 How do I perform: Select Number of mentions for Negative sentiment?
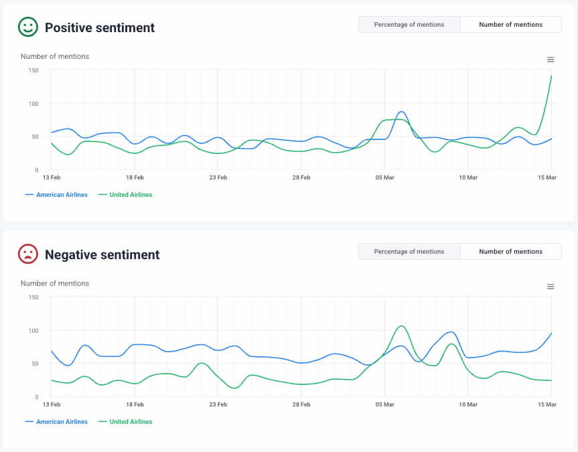[510, 251]
